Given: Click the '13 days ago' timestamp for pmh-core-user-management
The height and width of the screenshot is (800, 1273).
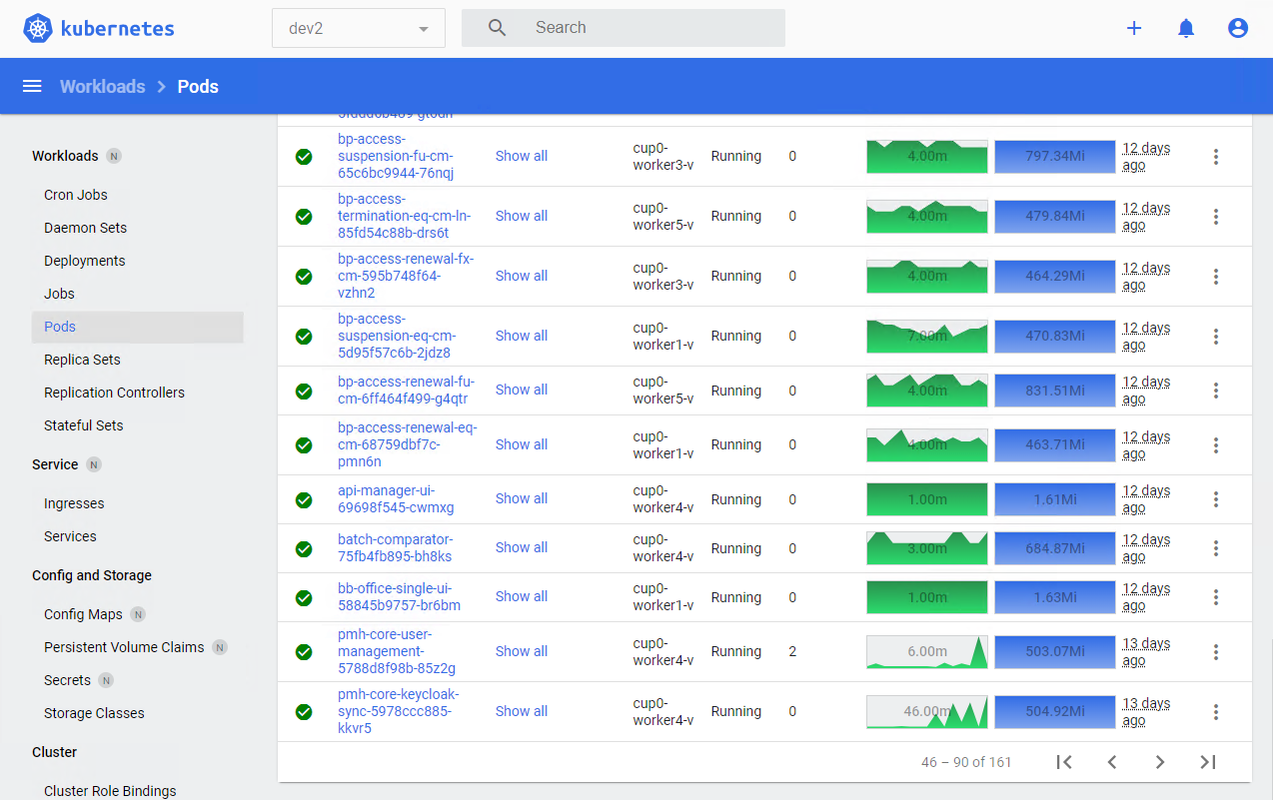Looking at the screenshot, I should 1146,651.
